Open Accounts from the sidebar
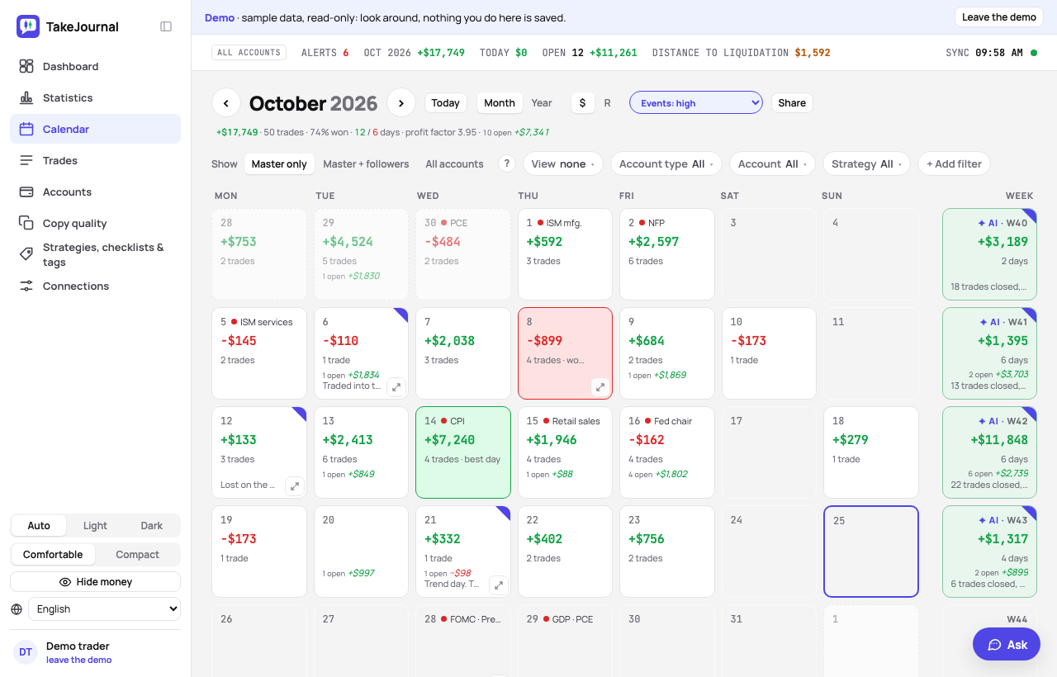Screen dimensions: 1057x677 [95, 192]
